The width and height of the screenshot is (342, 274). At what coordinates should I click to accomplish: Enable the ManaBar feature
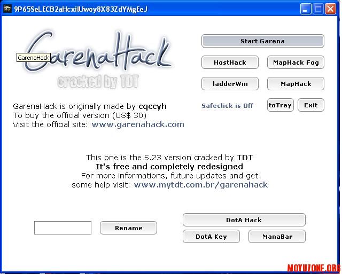[277, 236]
